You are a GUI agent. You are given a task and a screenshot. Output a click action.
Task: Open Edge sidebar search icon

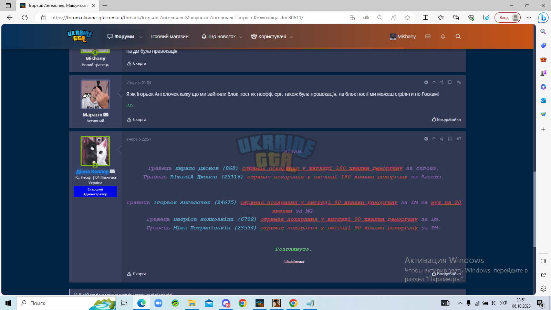[x=543, y=32]
